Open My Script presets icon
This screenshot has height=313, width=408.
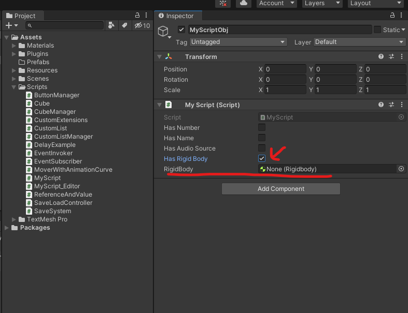pos(391,105)
